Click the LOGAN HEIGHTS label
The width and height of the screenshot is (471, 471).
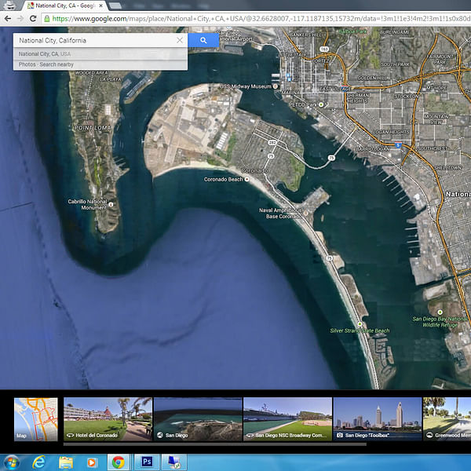(391, 132)
